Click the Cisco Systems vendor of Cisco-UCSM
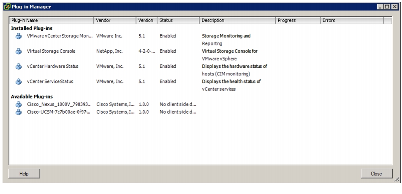Screen dimensions: 402x194 point(115,112)
